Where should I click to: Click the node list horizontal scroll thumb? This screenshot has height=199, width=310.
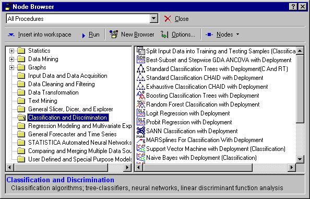[197, 168]
